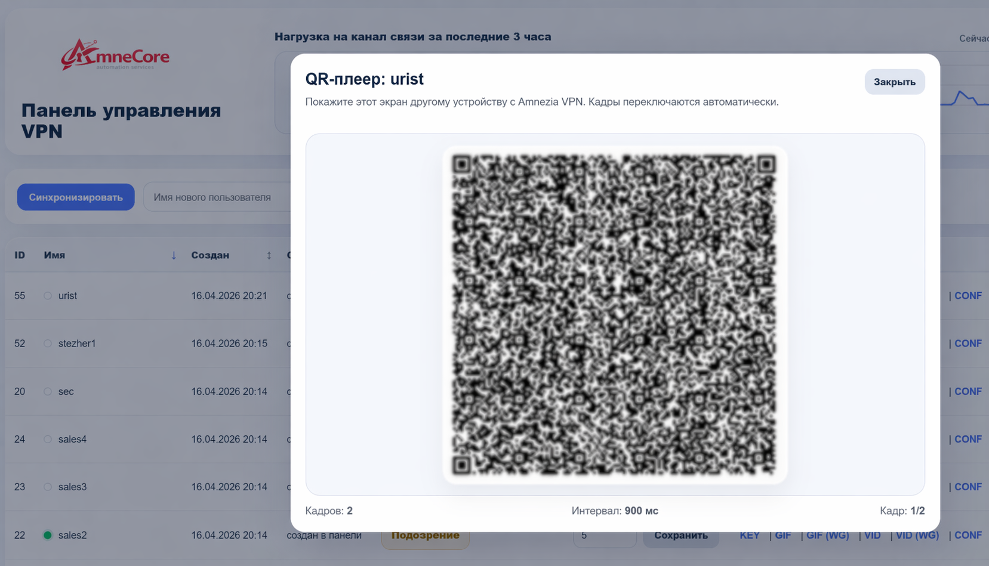Select the user name sec
The height and width of the screenshot is (566, 989).
tap(66, 392)
